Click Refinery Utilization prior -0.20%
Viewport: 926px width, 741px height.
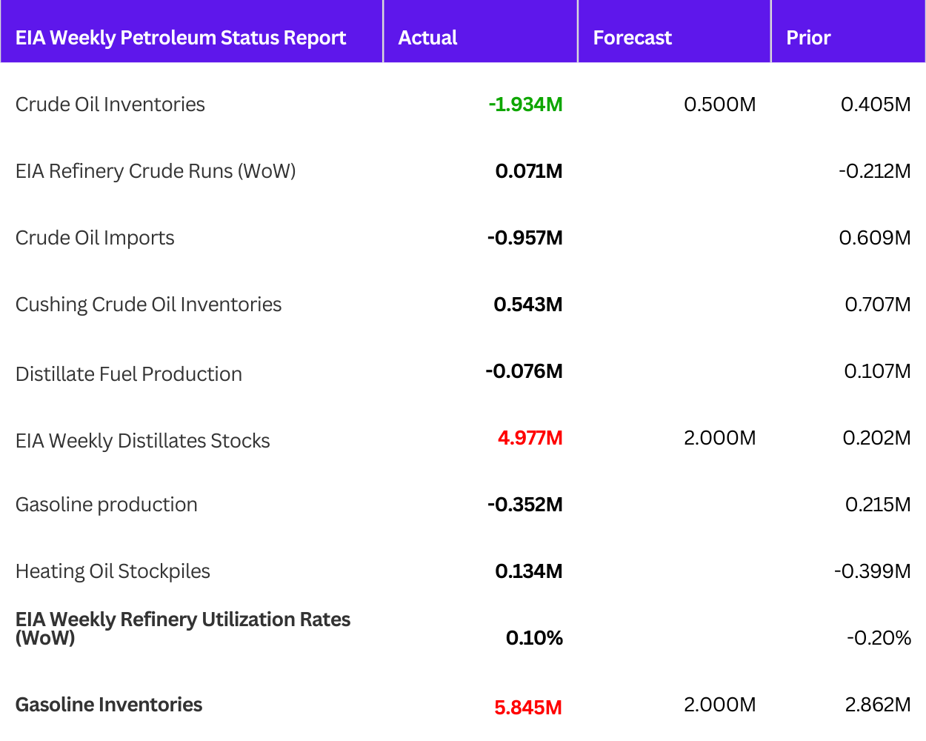click(879, 638)
